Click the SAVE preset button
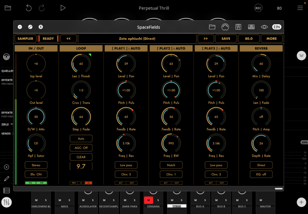 [x=226, y=38]
